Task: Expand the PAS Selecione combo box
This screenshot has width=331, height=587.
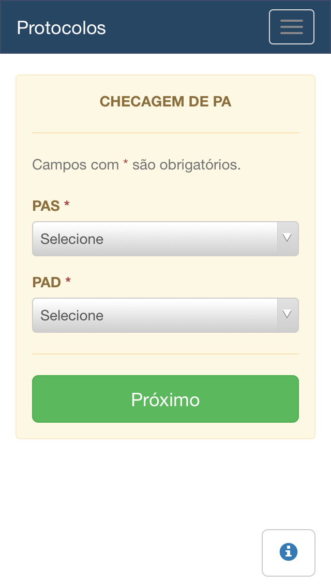Action: [165, 239]
